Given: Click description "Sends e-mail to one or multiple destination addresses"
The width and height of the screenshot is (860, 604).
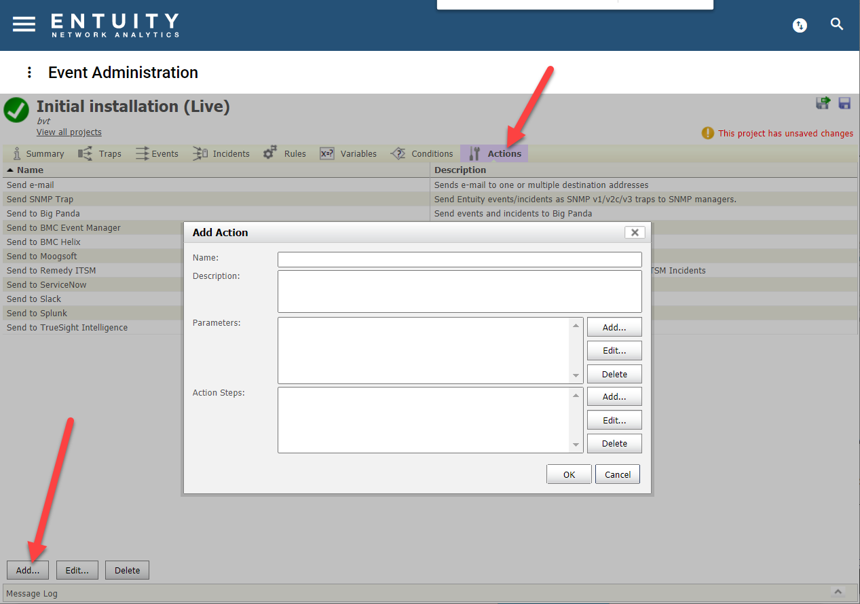Looking at the screenshot, I should click(542, 185).
